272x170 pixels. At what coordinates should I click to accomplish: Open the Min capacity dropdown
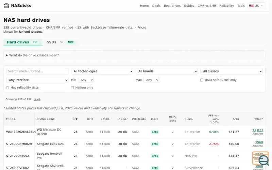[86, 80]
